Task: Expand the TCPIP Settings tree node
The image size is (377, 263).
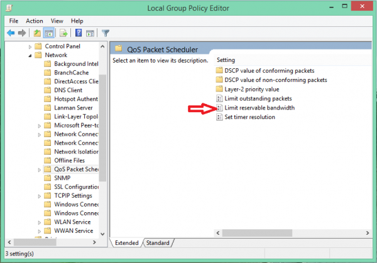Action: click(x=40, y=197)
